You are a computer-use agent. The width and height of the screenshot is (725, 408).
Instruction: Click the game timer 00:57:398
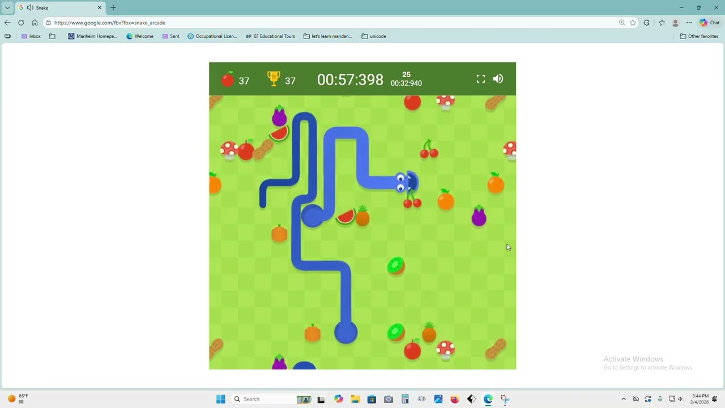(x=350, y=79)
